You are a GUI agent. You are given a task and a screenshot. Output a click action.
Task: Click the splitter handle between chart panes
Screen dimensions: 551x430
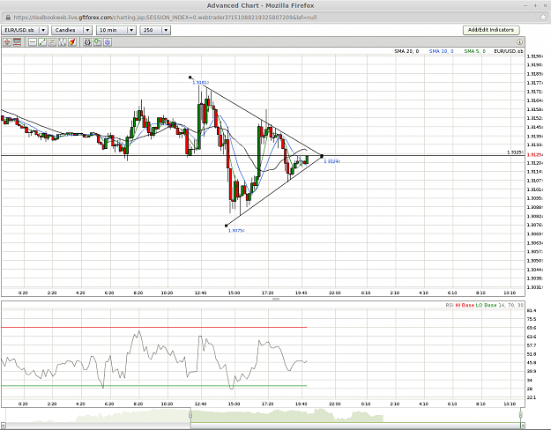coord(276,299)
